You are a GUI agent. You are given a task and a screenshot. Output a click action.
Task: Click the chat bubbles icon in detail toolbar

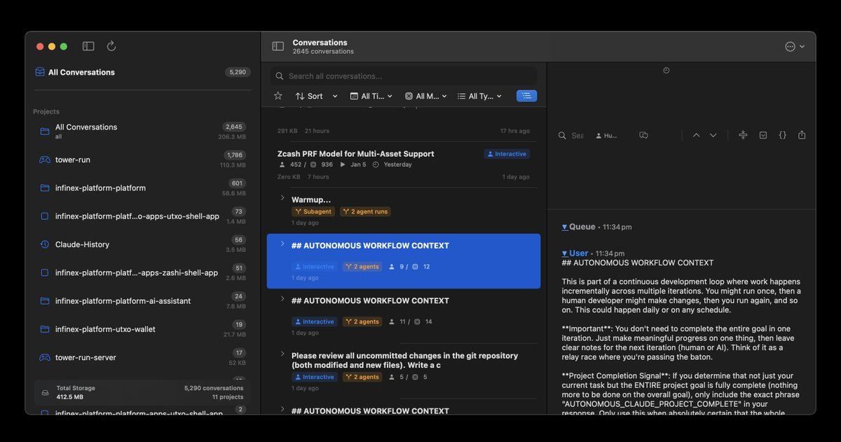[x=643, y=135]
